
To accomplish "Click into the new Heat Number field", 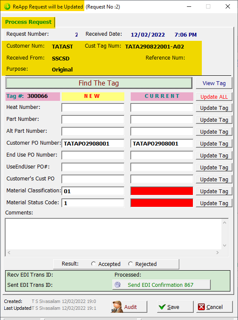I will click(x=93, y=108).
